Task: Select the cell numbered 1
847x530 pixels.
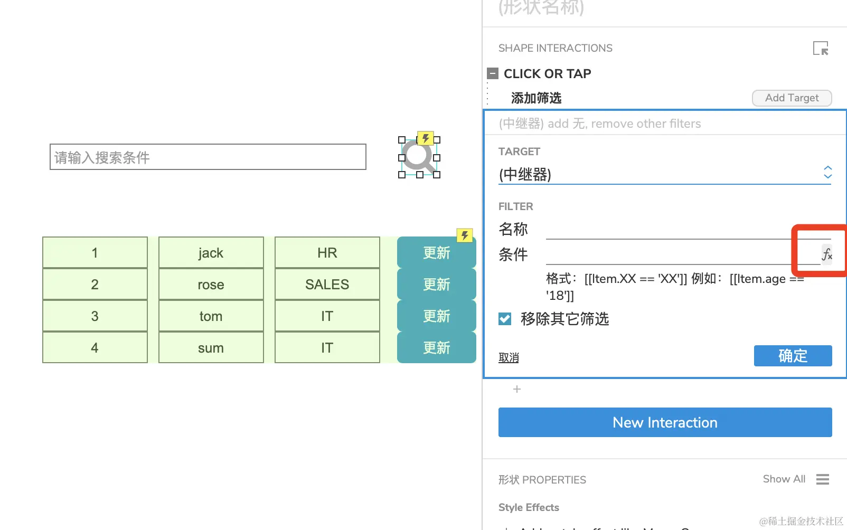Action: 95,252
